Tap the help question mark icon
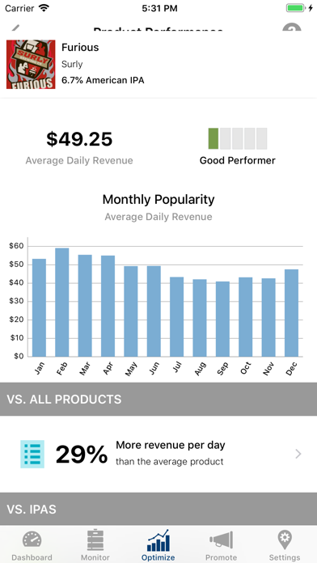This screenshot has height=563, width=317. point(291,28)
